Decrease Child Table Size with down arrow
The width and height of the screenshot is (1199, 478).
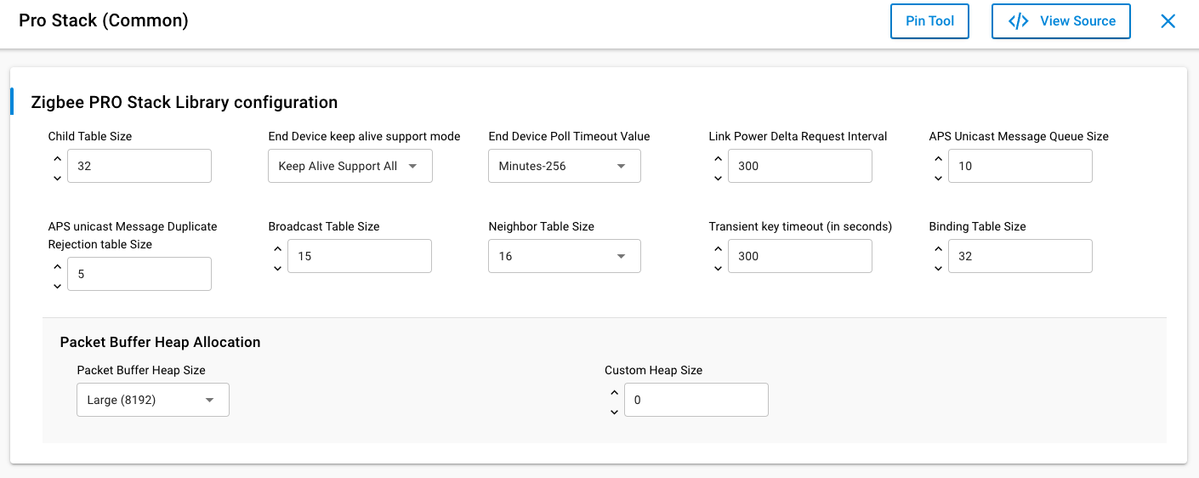tap(57, 178)
